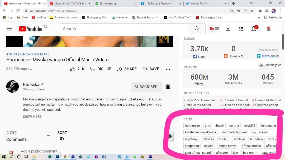Expand the hidden bookmarks chevron
Viewport: 285px width, 160px height.
coord(259,17)
